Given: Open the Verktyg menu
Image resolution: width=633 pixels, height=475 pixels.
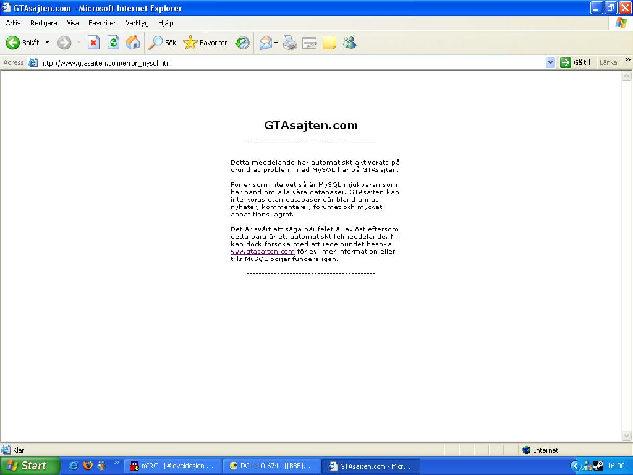Looking at the screenshot, I should point(137,23).
